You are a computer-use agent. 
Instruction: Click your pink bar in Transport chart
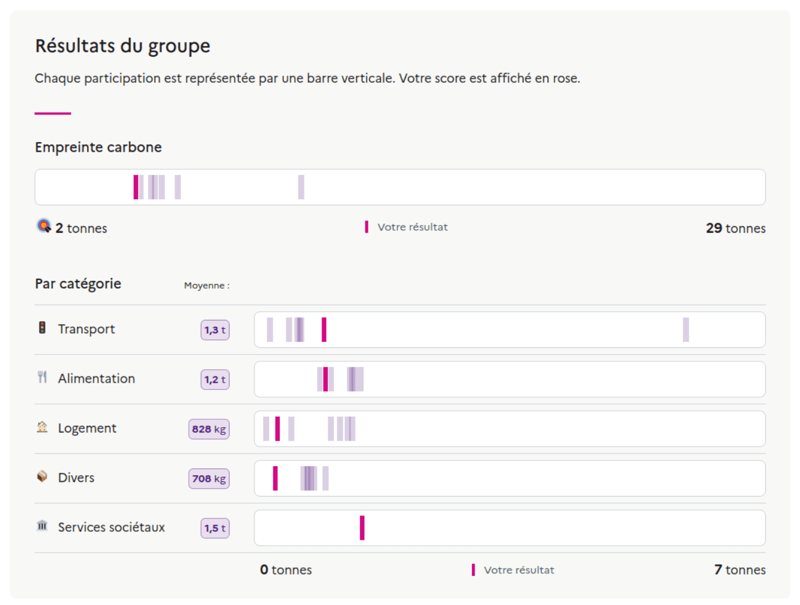pos(324,329)
